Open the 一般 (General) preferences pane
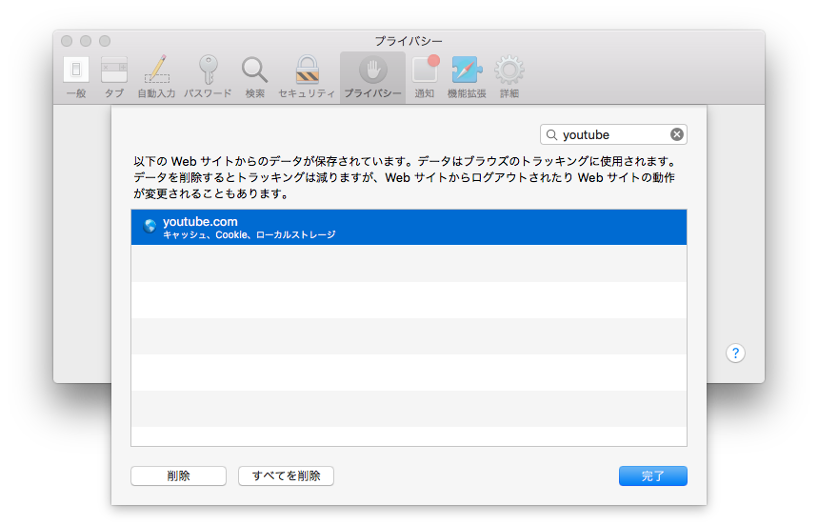Screen dimensions: 818x525 click(x=76, y=77)
